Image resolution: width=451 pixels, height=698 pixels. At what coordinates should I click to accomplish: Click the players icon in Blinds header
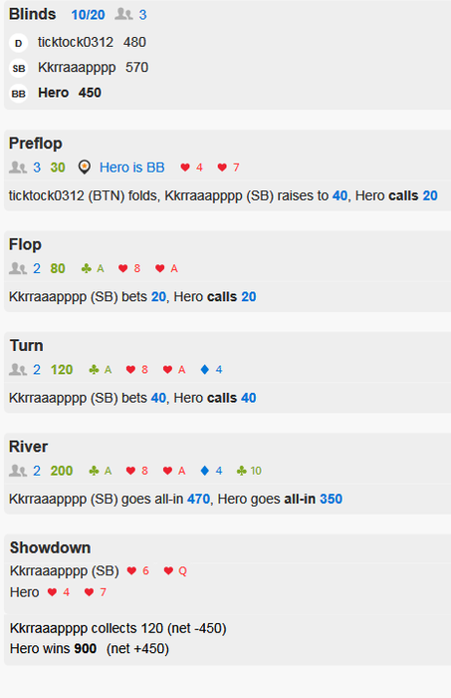(123, 14)
